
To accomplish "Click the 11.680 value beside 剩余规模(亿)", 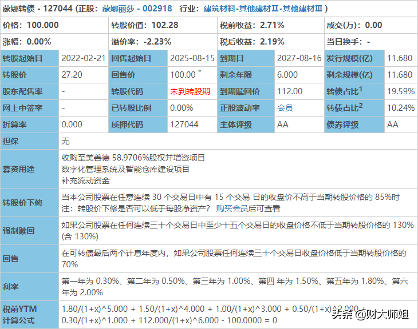I will click(400, 75).
